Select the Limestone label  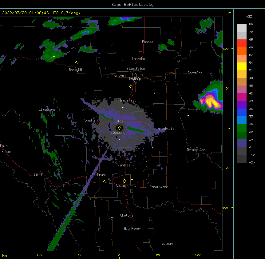pos(47,110)
